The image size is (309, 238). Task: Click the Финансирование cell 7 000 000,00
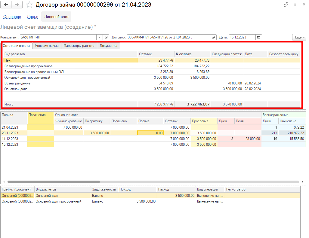tap(69, 127)
